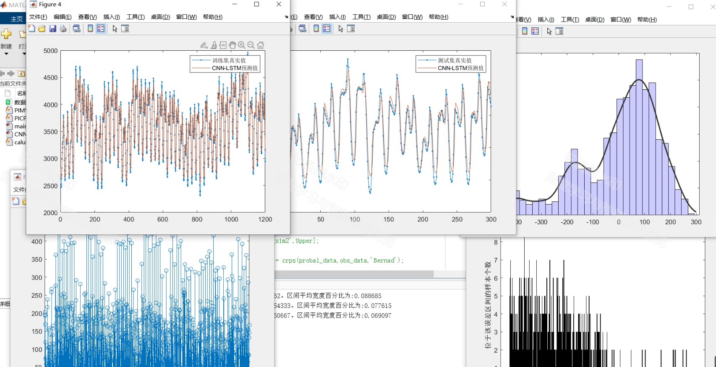Click 新建 plus icon in MATLAB toolstrip
This screenshot has width=716, height=367.
coord(6,34)
